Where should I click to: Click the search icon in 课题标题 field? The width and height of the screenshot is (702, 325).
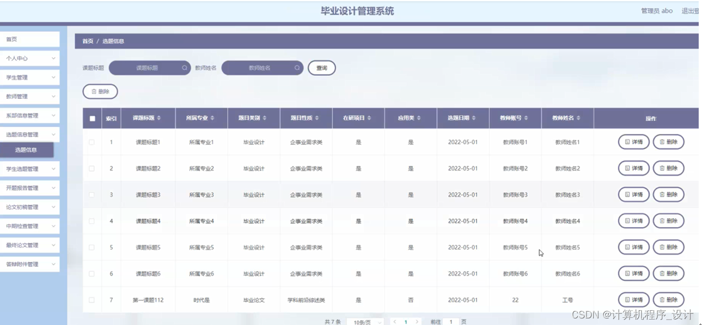pos(185,68)
